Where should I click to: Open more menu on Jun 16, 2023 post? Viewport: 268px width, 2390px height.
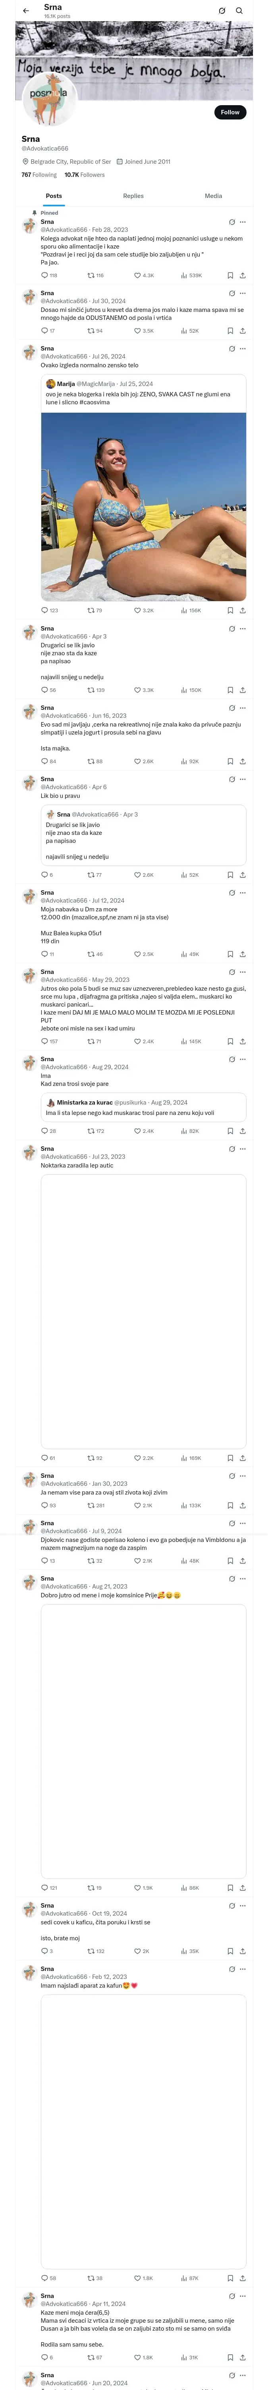click(243, 708)
